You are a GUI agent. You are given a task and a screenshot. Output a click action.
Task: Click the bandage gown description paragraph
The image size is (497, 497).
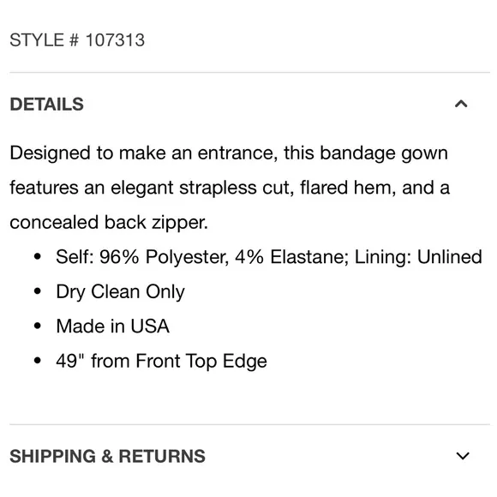click(x=230, y=188)
